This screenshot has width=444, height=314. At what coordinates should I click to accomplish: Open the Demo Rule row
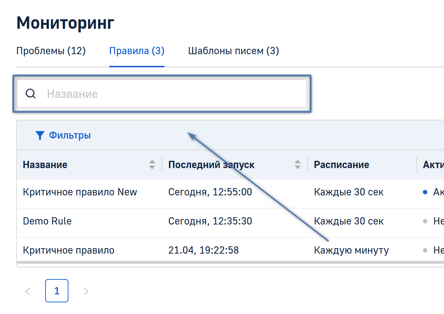(47, 221)
